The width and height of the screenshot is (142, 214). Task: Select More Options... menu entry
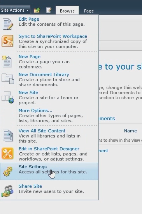click(x=35, y=111)
